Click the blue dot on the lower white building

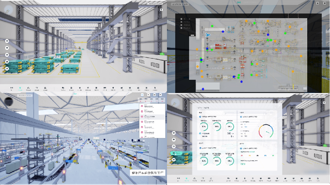[203, 89]
